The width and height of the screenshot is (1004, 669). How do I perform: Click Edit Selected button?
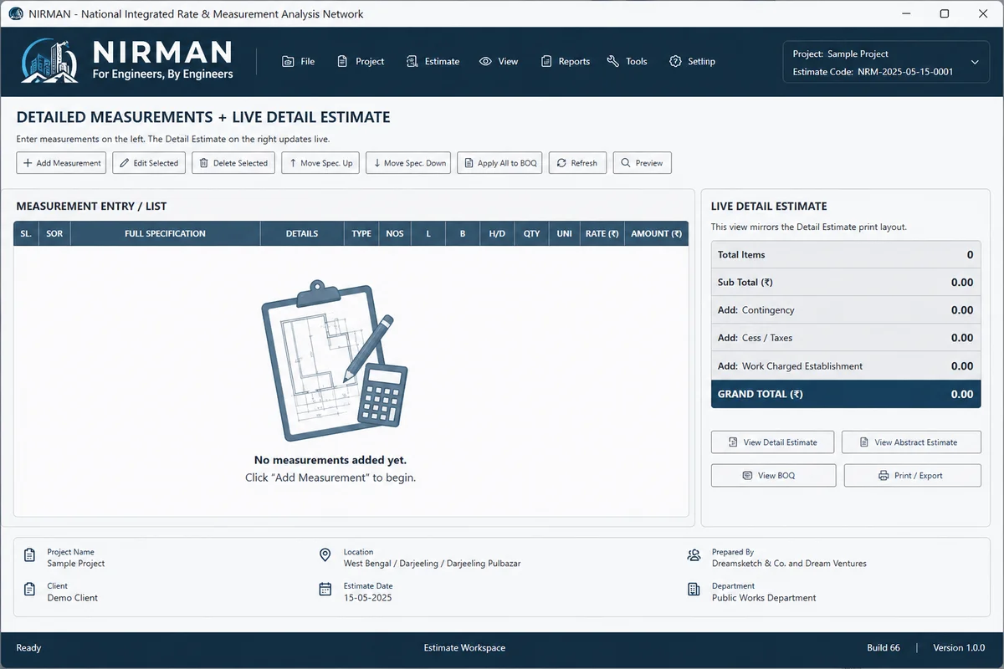coord(149,163)
